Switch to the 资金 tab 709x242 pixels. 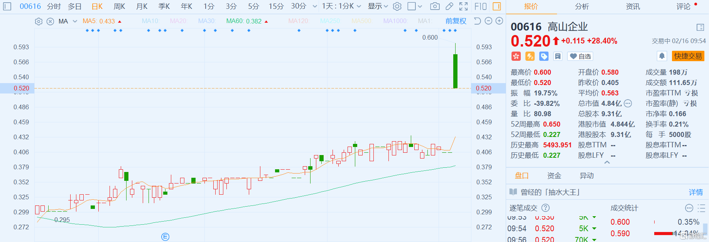pos(554,176)
